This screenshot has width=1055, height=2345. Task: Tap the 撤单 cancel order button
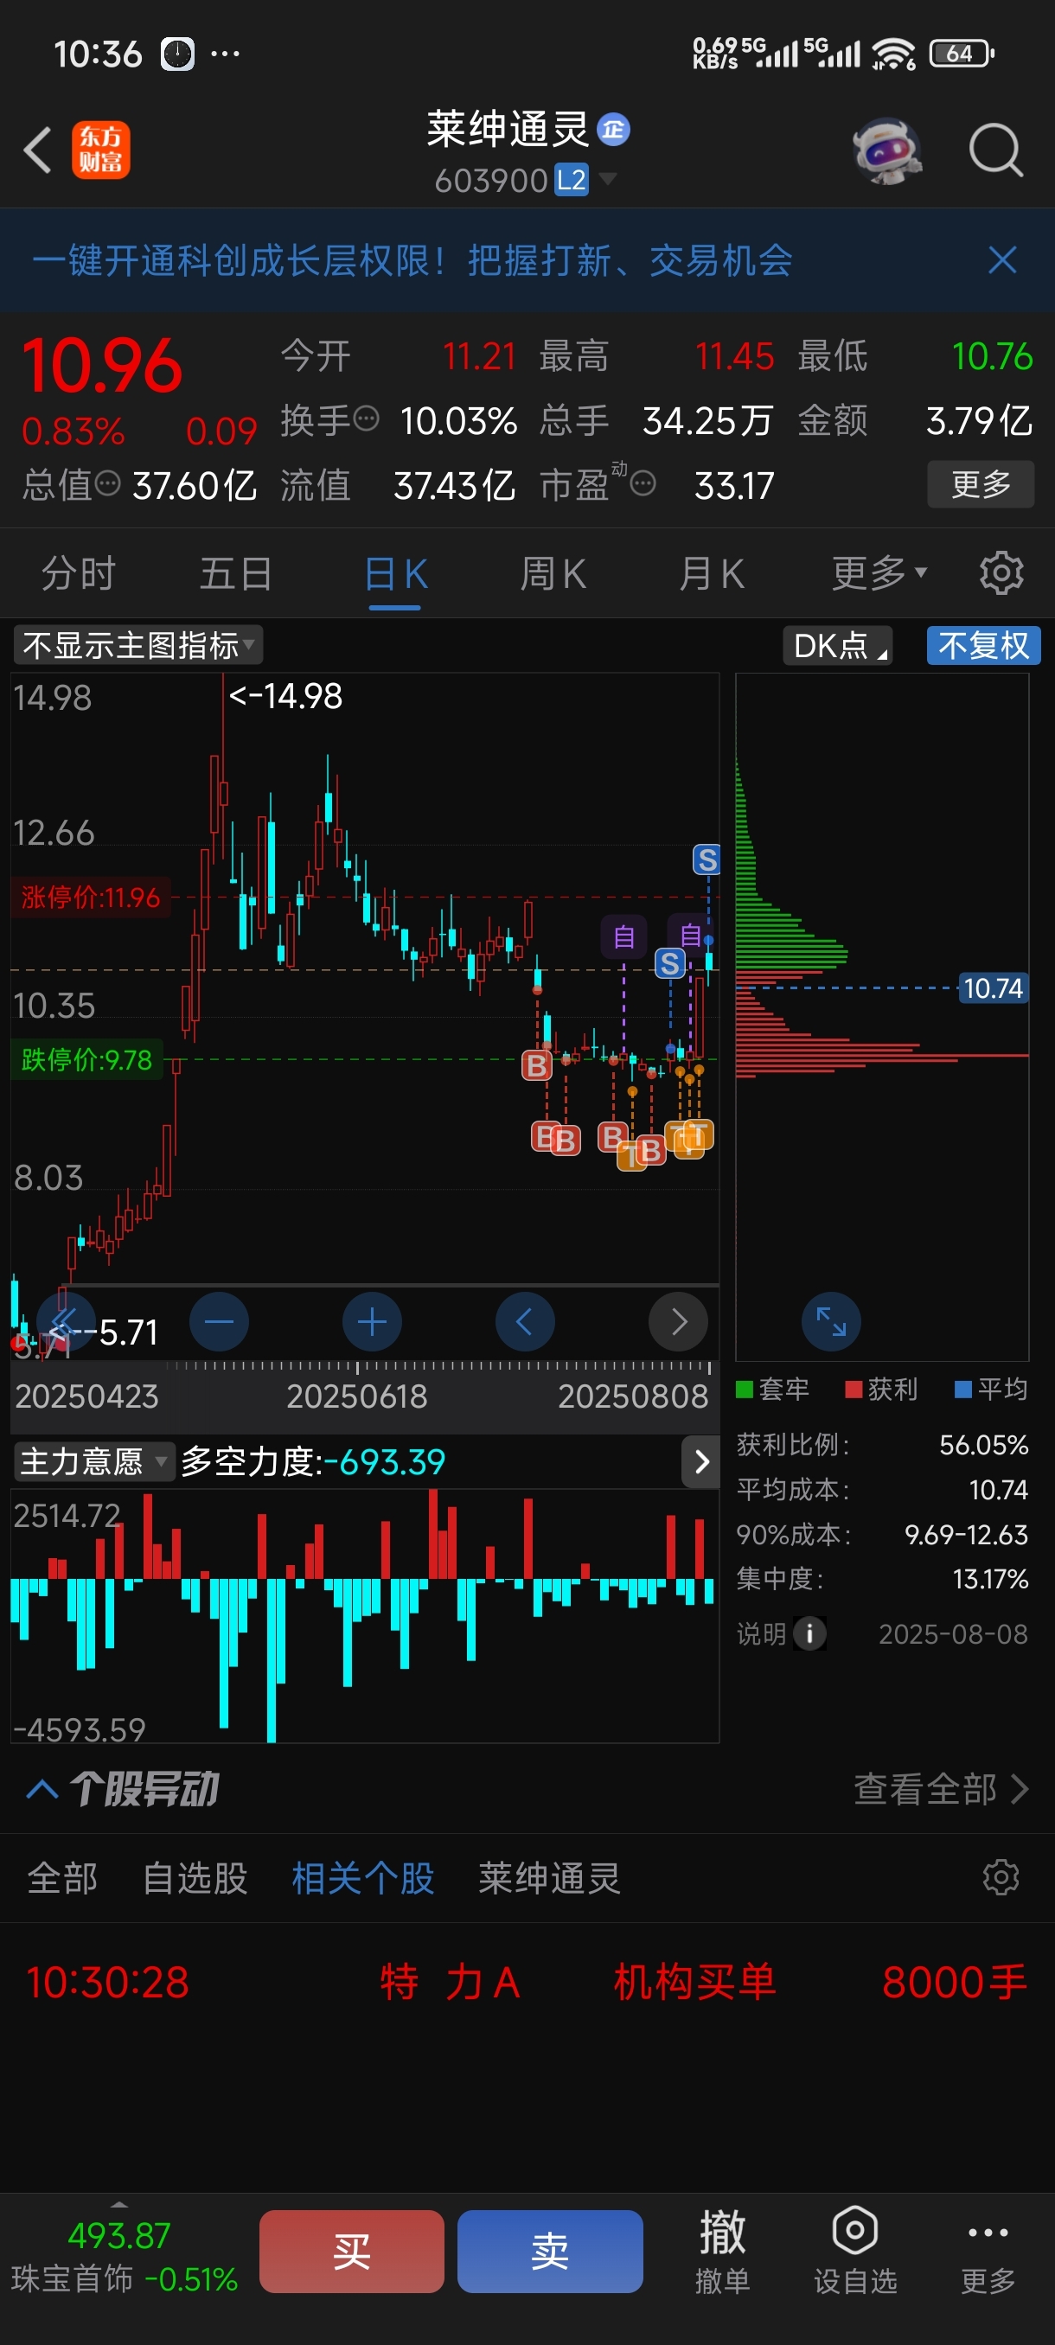[723, 2252]
